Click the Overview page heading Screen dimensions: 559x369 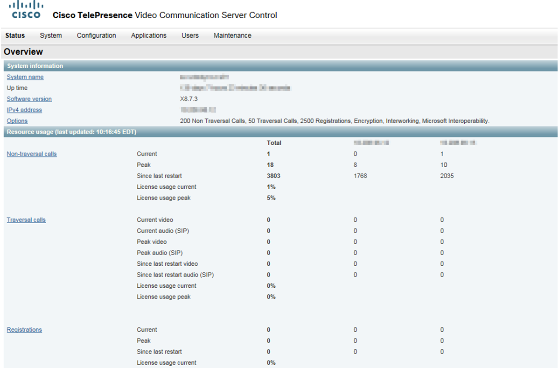tap(23, 52)
